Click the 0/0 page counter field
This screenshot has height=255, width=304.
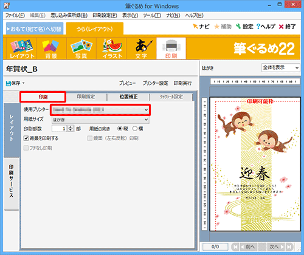point(215,246)
